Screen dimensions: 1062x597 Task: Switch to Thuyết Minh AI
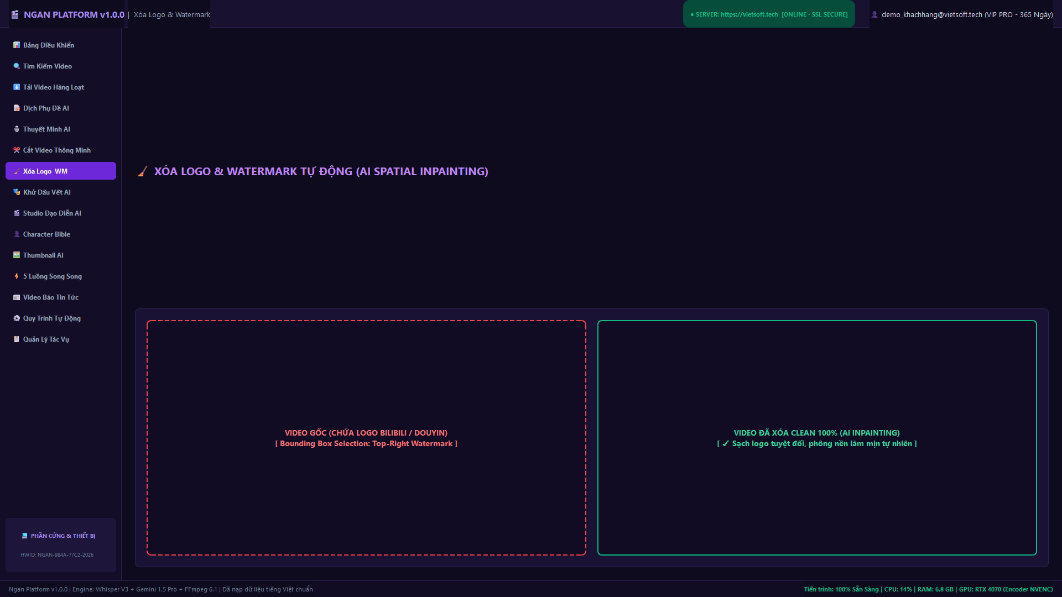pyautogui.click(x=61, y=129)
